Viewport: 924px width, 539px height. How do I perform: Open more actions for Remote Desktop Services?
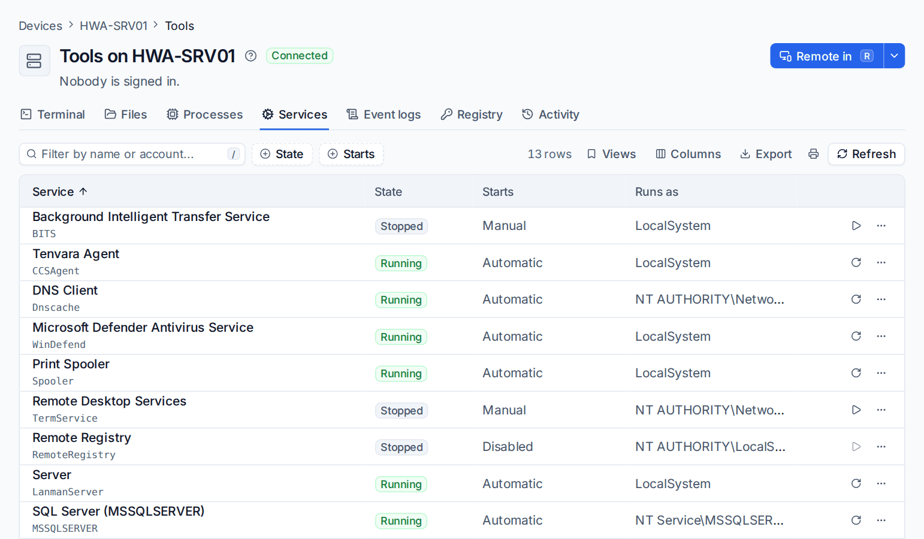[881, 410]
